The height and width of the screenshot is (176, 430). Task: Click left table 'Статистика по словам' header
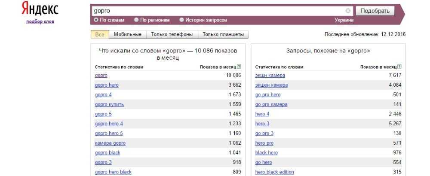tap(119, 67)
